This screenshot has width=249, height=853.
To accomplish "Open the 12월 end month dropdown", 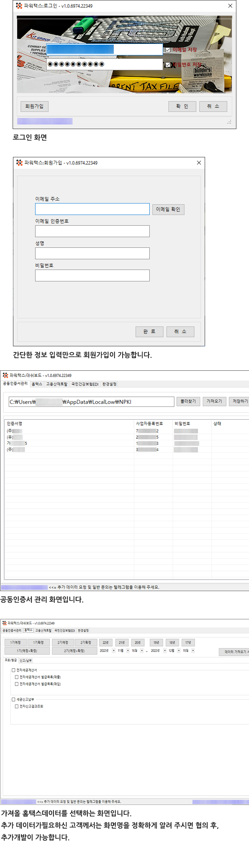I will coord(178,651).
